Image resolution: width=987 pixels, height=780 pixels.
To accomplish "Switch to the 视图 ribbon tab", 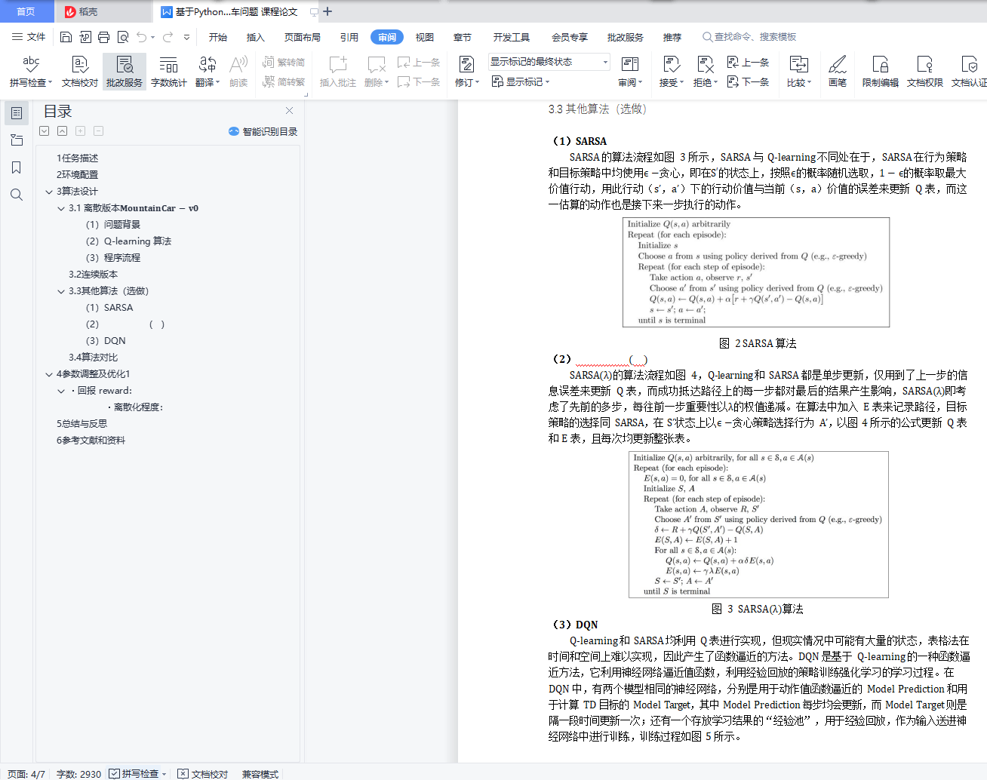I will point(425,37).
